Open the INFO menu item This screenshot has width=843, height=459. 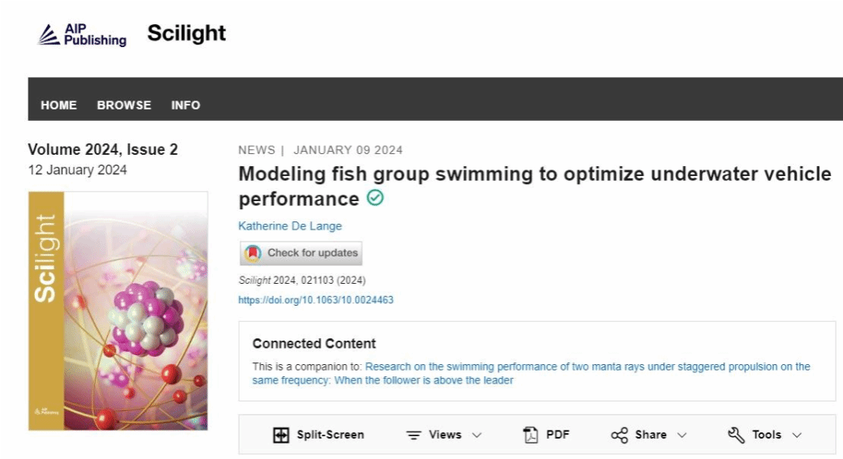[185, 105]
